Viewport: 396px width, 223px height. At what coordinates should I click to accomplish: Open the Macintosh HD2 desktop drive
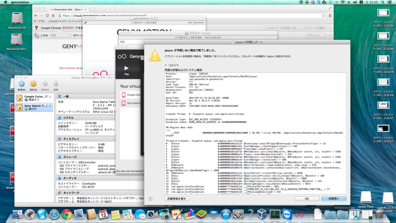[x=16, y=42]
